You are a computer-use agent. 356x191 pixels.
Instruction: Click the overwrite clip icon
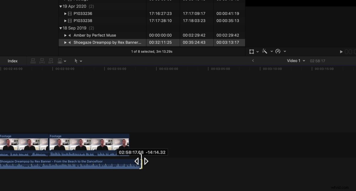[x=60, y=61]
